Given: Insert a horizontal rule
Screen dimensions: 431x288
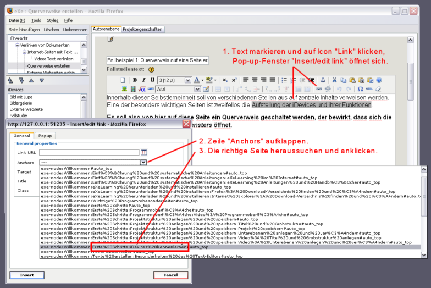Looking at the screenshot, I should pos(151,89).
